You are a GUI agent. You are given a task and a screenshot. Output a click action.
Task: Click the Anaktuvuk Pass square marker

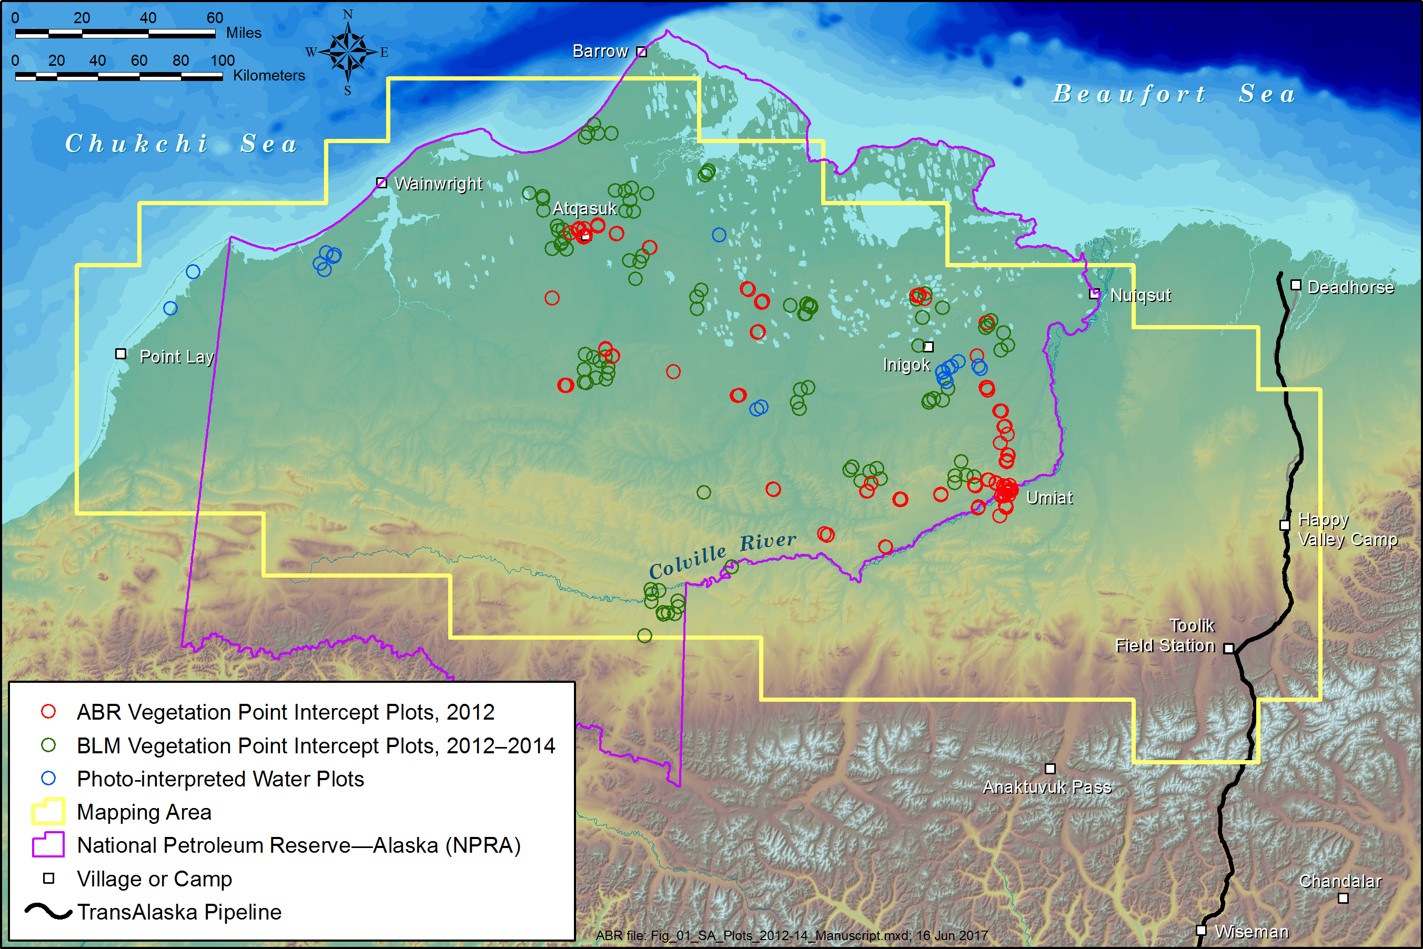1050,769
